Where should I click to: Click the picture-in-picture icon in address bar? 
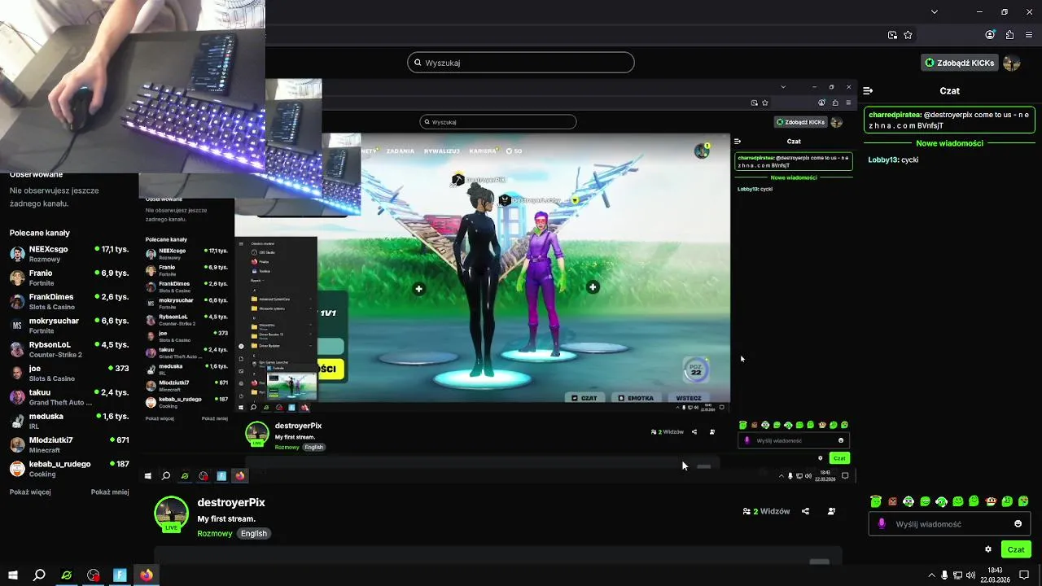pyautogui.click(x=893, y=35)
